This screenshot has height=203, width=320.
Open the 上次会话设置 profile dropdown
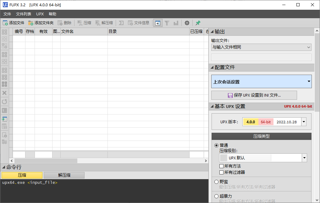point(262,82)
